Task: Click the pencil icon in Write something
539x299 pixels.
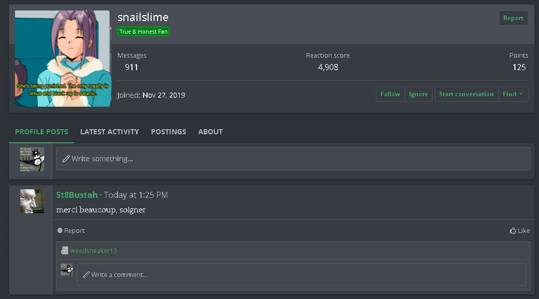Action: tap(66, 159)
